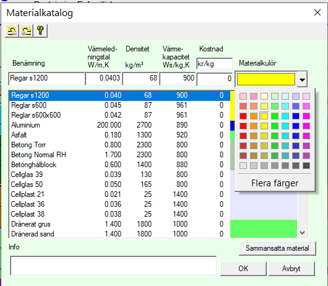328x286 pixels.
Task: Choose the bright blue color swatch
Action: (x=296, y=116)
